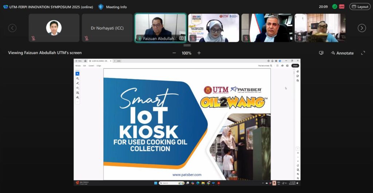The width and height of the screenshot is (373, 193).
Task: Click the page number box in Acrobat right rail
Action: pyautogui.click(x=298, y=149)
